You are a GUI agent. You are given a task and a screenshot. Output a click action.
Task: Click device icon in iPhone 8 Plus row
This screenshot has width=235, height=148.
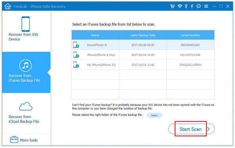[x=76, y=55]
